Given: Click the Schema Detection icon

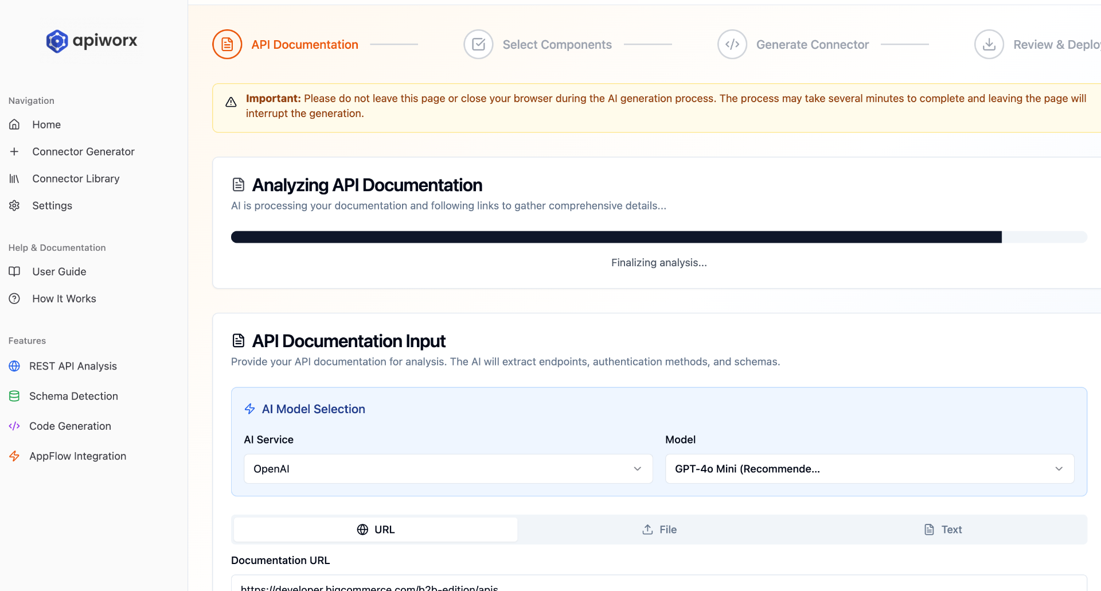Looking at the screenshot, I should pyautogui.click(x=14, y=396).
